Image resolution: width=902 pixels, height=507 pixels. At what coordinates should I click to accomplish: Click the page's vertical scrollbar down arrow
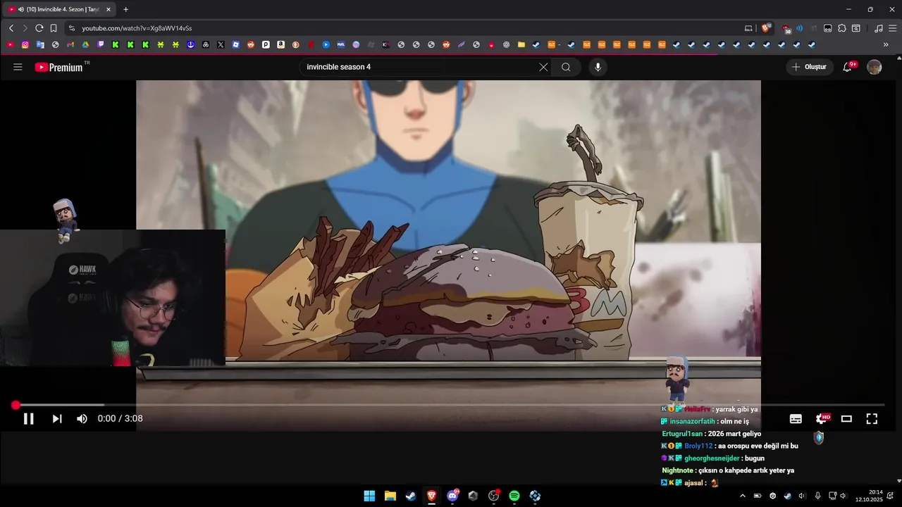(898, 481)
